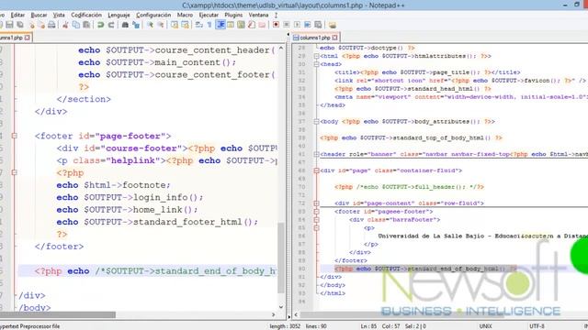
Task: Start macro recording with red record icon
Action: tap(276, 25)
